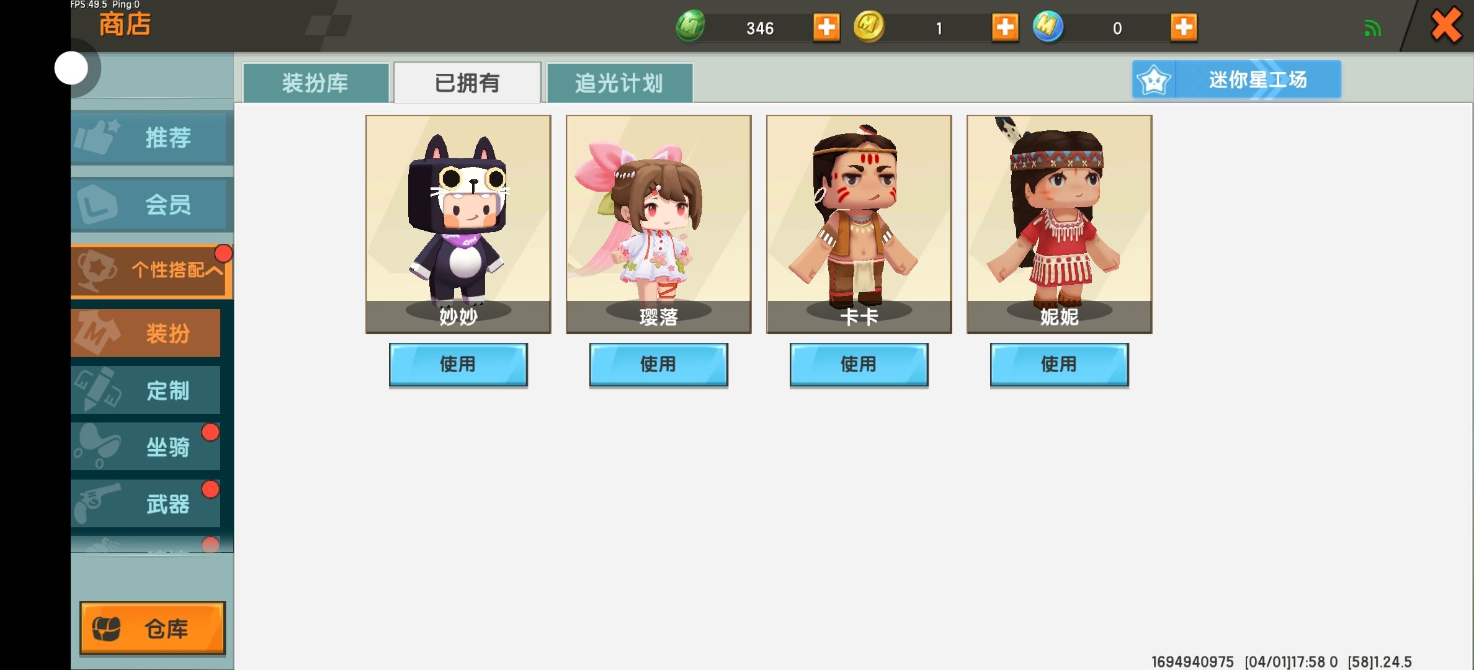Screen dimensions: 1474x670
Task: Open the 武器 weapons category
Action: pyautogui.click(x=146, y=504)
